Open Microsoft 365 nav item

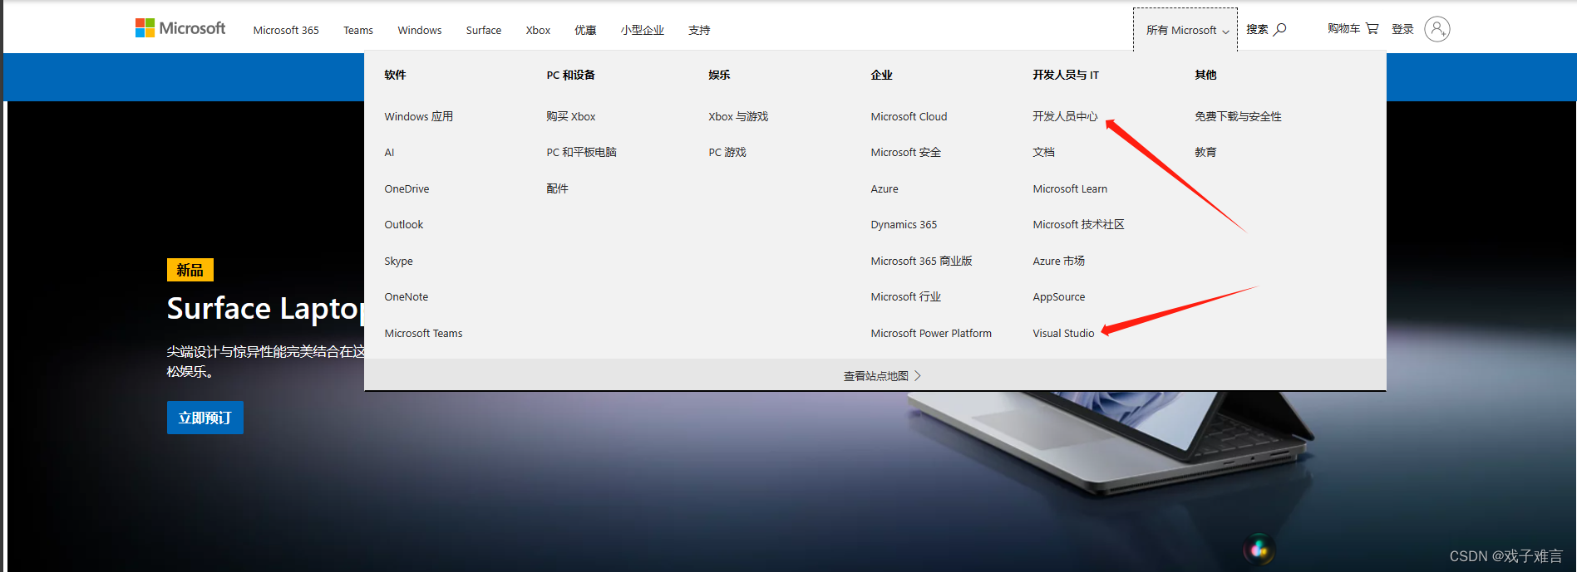(x=286, y=30)
